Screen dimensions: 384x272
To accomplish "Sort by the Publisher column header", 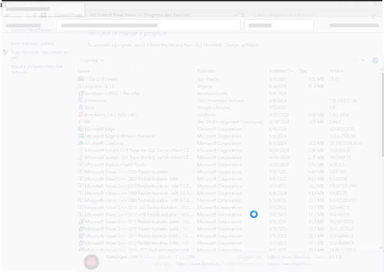I will click(206, 71).
